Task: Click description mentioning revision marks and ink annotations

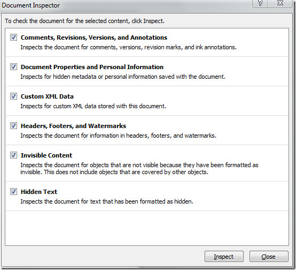Action: coord(129,47)
